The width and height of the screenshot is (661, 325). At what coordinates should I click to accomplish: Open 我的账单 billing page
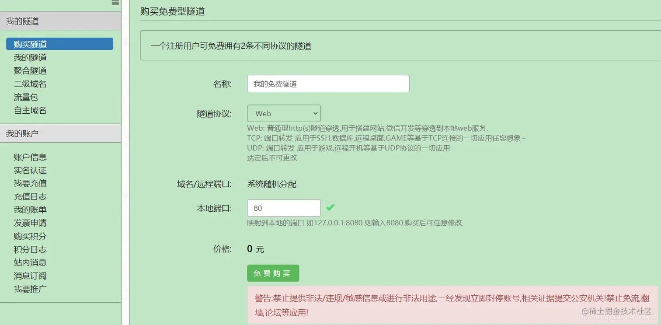click(x=30, y=210)
